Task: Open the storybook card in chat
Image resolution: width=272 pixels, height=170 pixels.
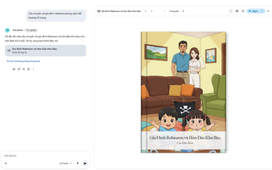Action: coord(45,51)
